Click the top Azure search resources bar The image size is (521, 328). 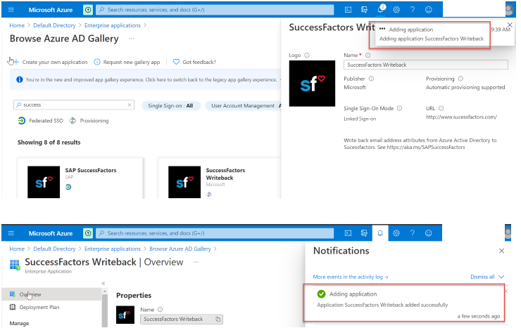tap(215, 10)
